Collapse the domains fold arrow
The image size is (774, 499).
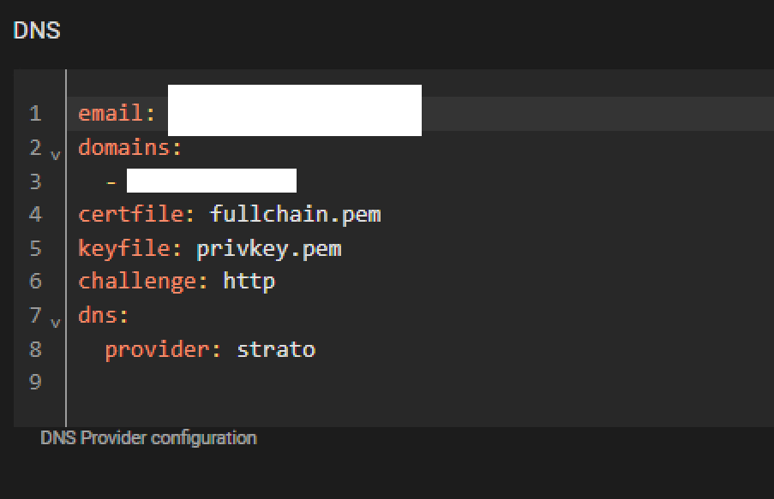(55, 155)
